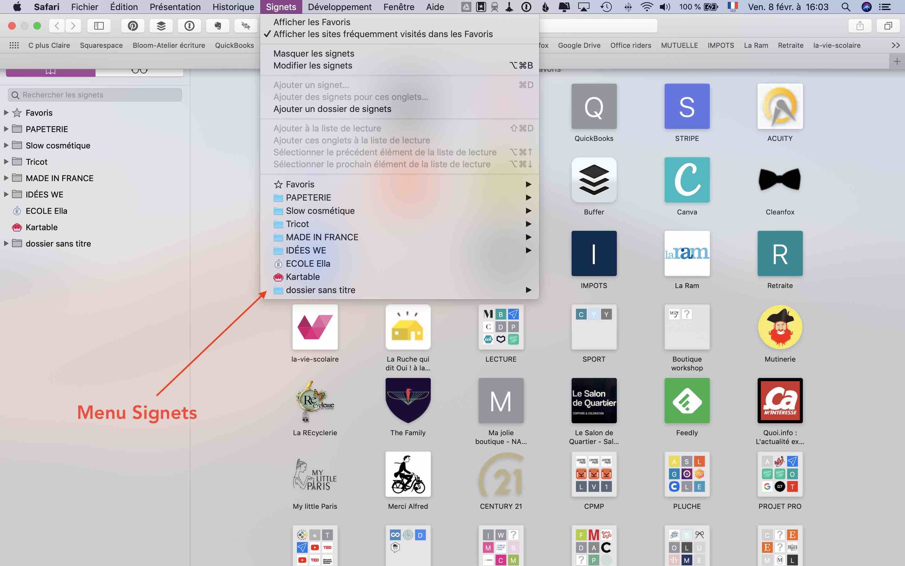Screen dimensions: 905x566
Task: Open the Historique menu in menu bar
Action: click(233, 7)
